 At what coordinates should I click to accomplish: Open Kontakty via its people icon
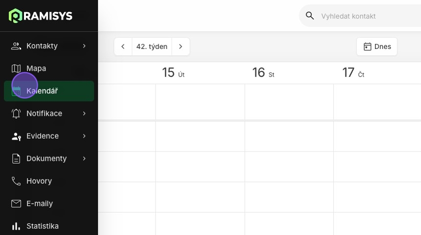coord(16,46)
